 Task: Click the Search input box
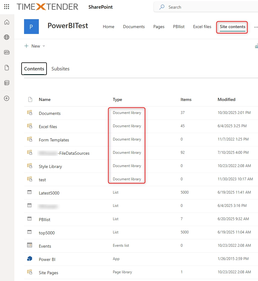coord(206,7)
